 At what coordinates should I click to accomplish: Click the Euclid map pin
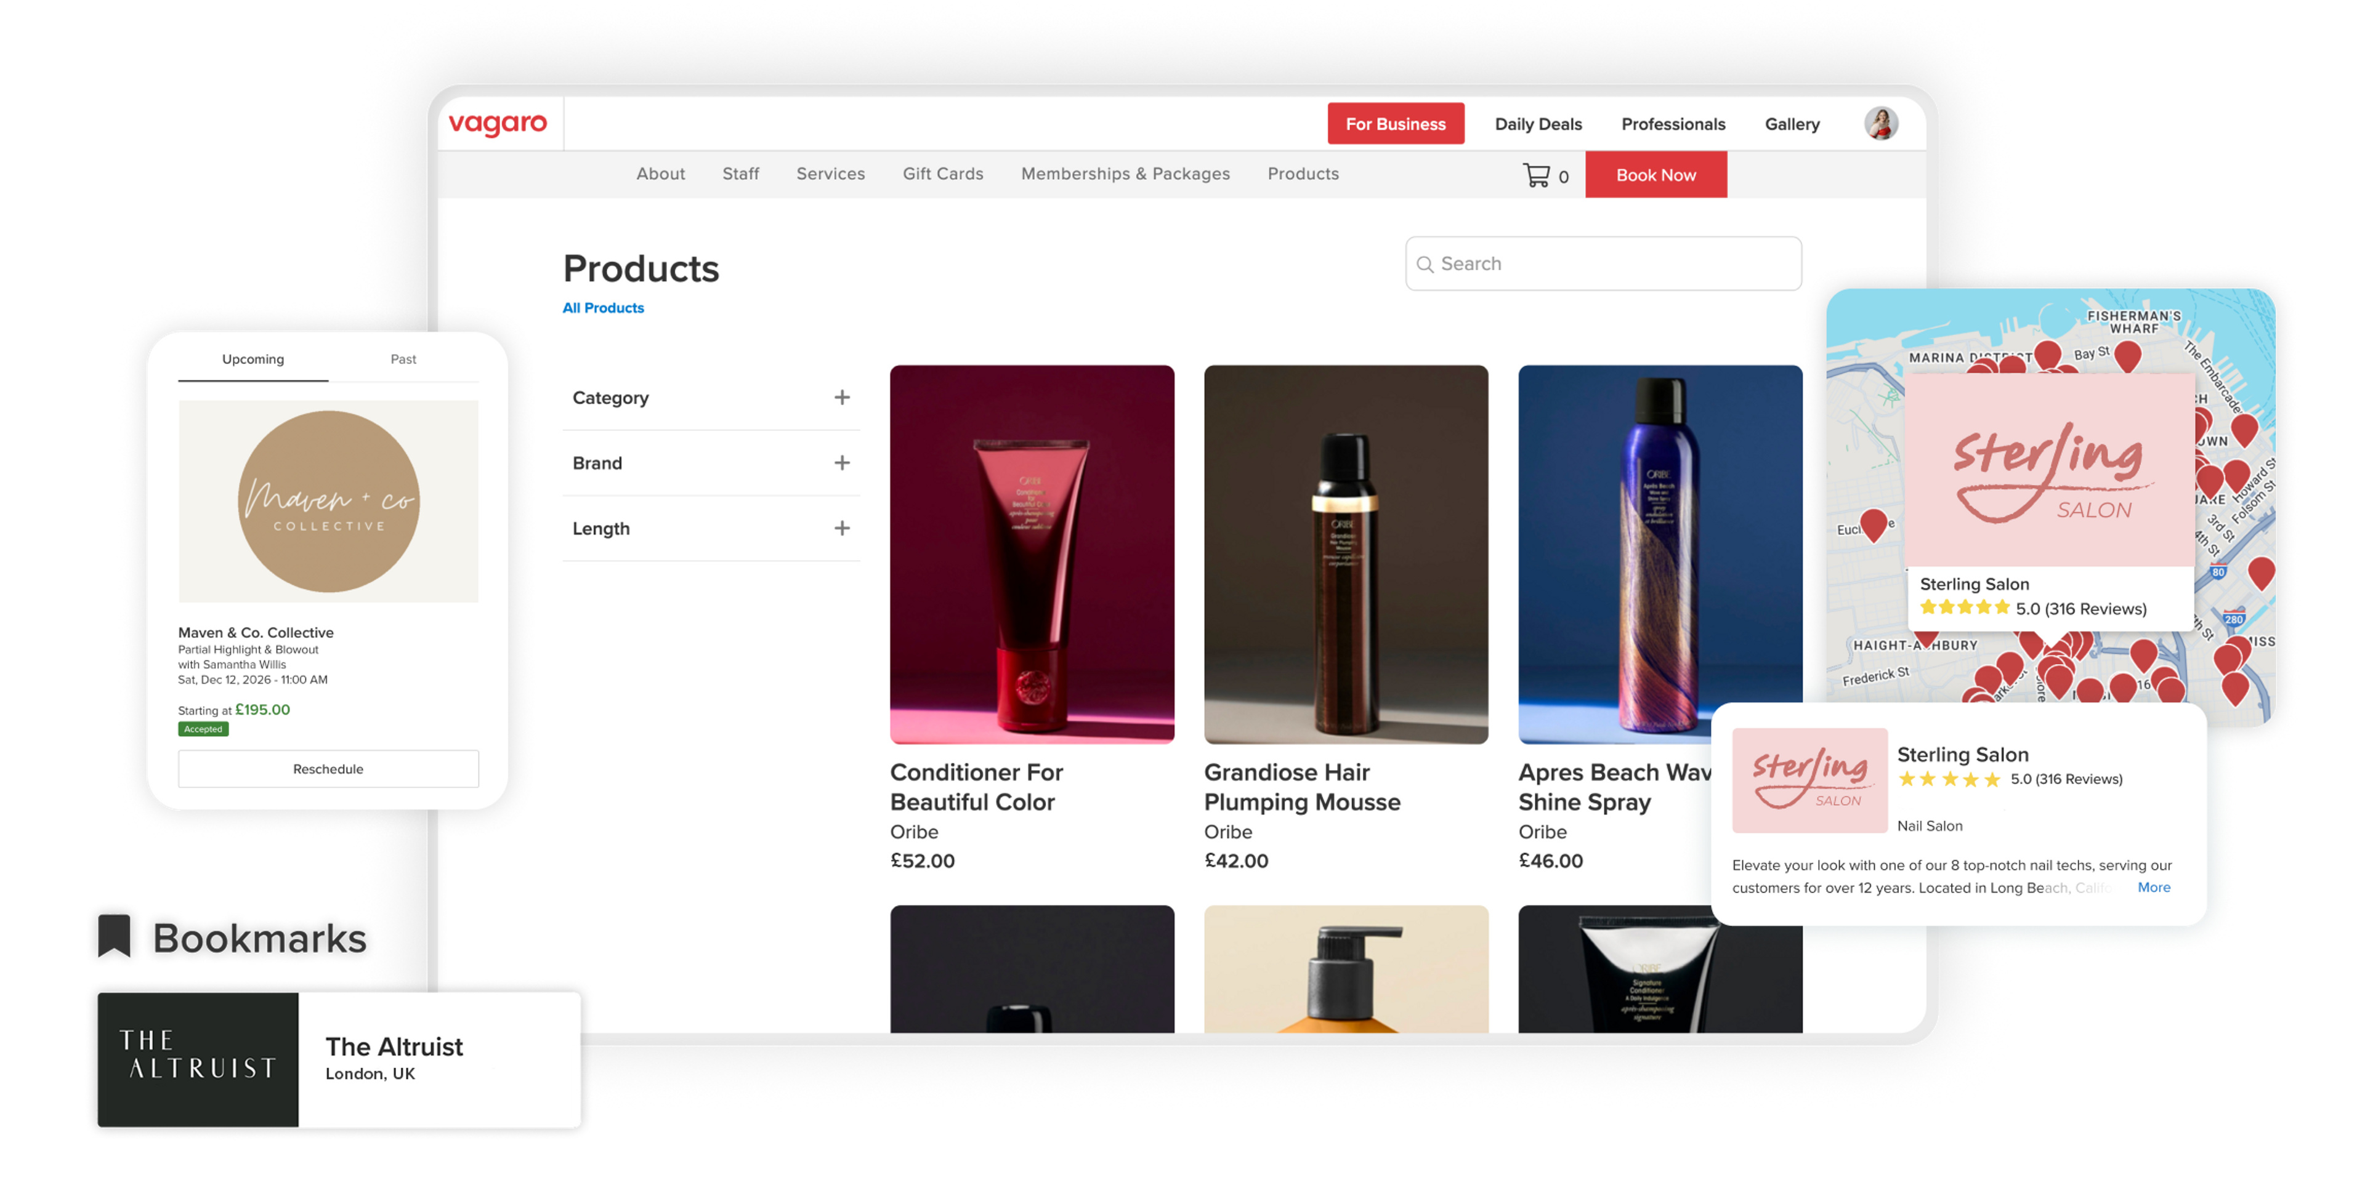1873,525
